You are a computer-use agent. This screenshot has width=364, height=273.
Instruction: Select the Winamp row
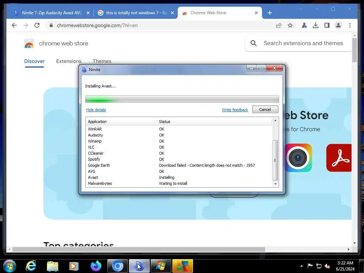pos(179,141)
